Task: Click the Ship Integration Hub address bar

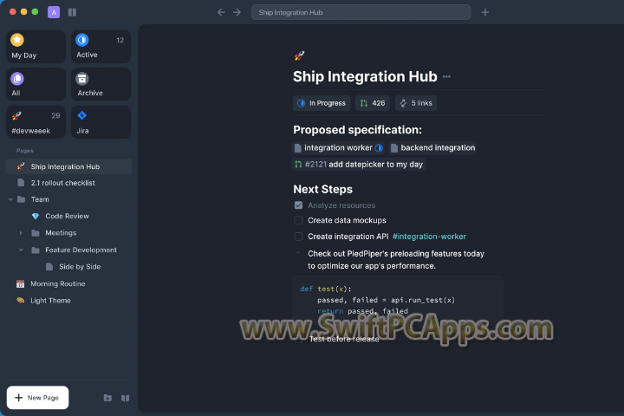Action: pos(361,12)
